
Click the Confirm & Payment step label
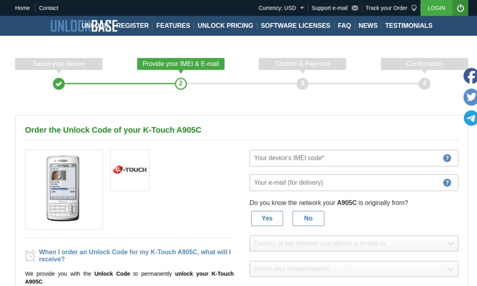[303, 64]
